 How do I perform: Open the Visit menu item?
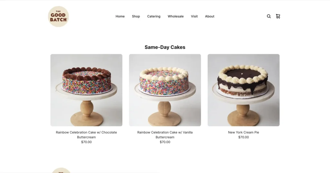194,16
